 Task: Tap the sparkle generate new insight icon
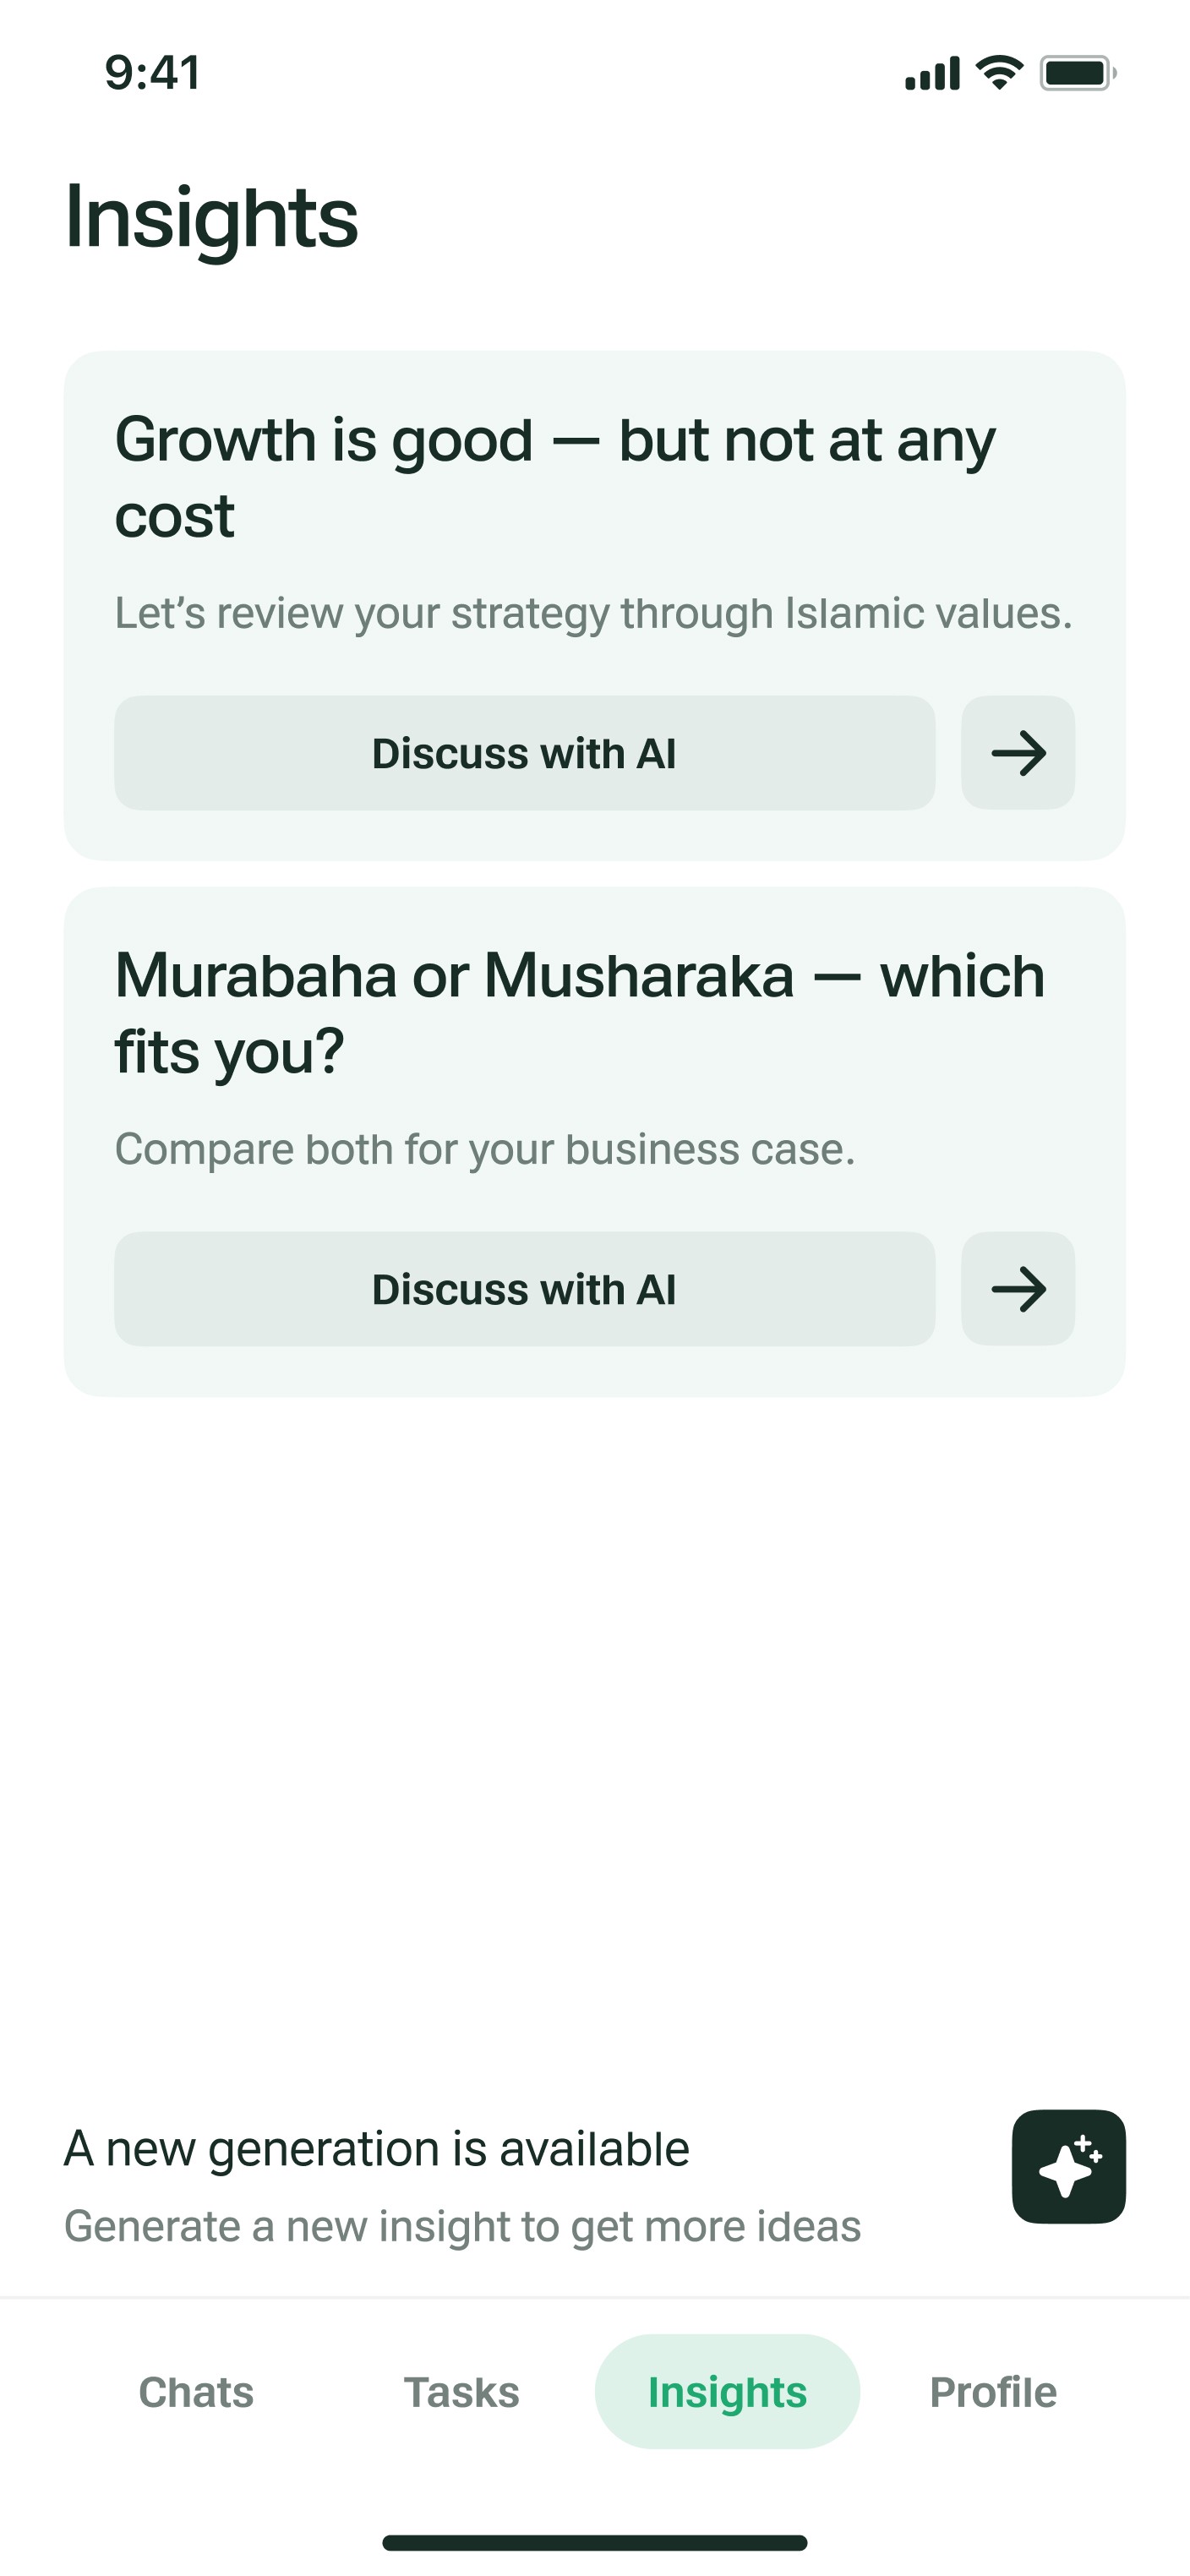(1068, 2166)
